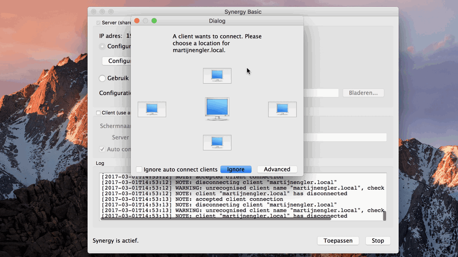The image size is (458, 257).
Task: Click the 'Synergy Basic' window title
Action: pos(243,11)
